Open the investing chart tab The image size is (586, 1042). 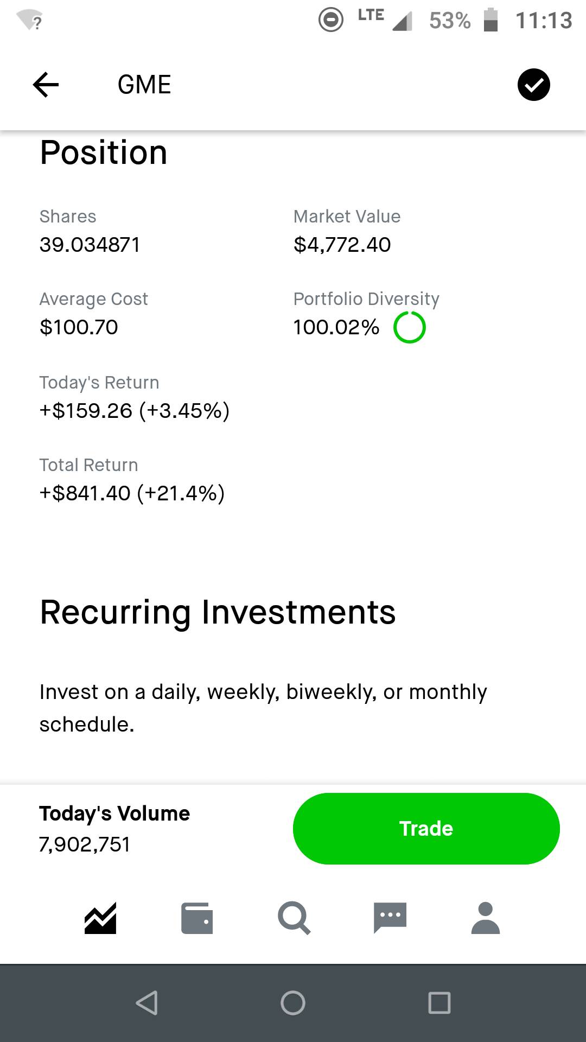(x=100, y=918)
